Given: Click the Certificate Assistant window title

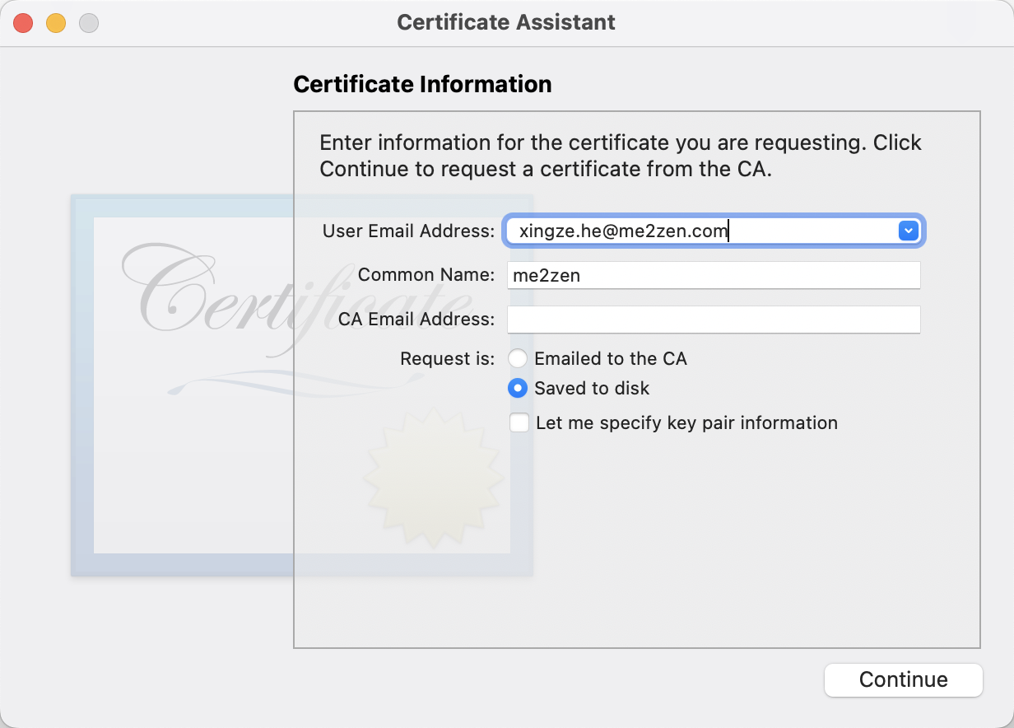Looking at the screenshot, I should 506,22.
